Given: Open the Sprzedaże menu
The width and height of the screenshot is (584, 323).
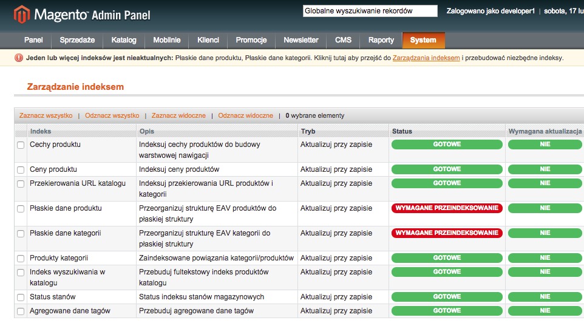Looking at the screenshot, I should coord(77,40).
